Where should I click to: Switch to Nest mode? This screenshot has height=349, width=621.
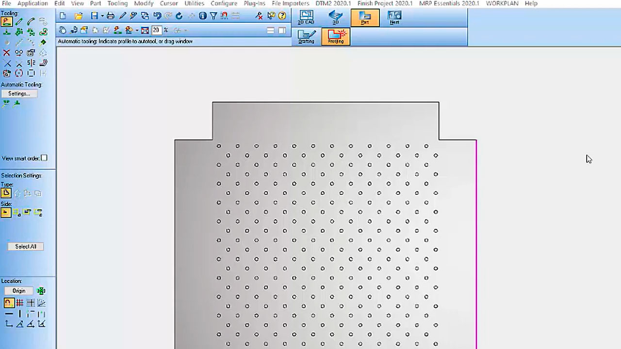click(x=394, y=17)
